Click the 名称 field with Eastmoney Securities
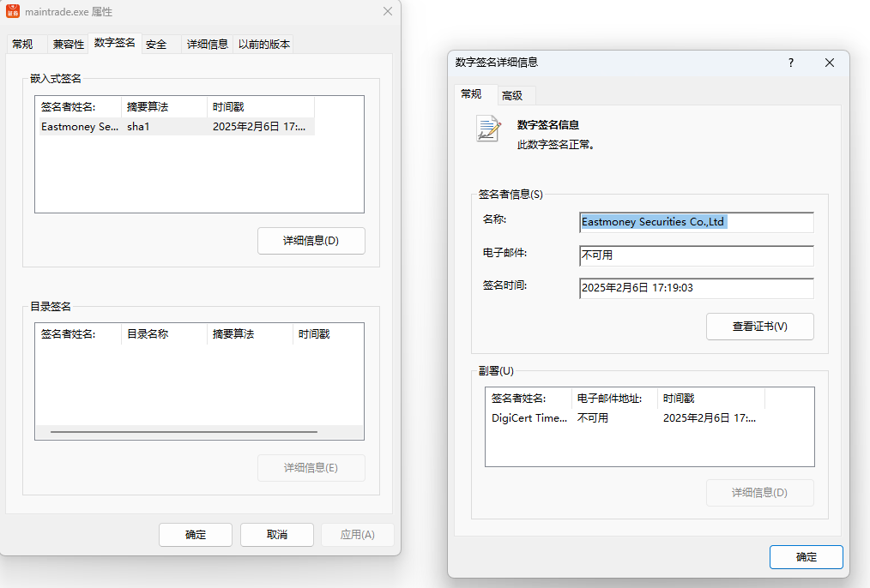Image resolution: width=870 pixels, height=588 pixels. (697, 222)
